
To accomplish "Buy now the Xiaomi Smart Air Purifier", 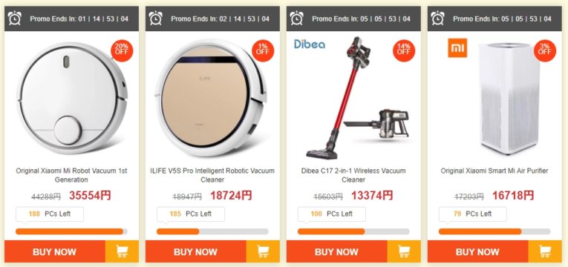I will click(477, 251).
